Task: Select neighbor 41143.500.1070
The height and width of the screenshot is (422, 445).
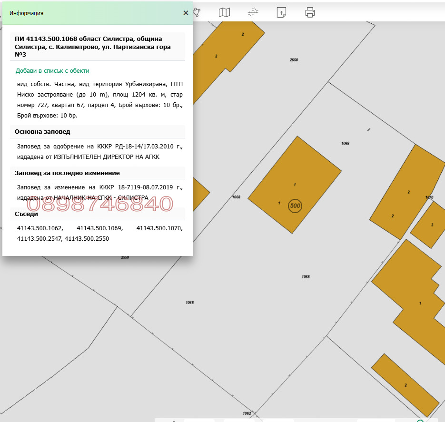Action: pyautogui.click(x=159, y=228)
